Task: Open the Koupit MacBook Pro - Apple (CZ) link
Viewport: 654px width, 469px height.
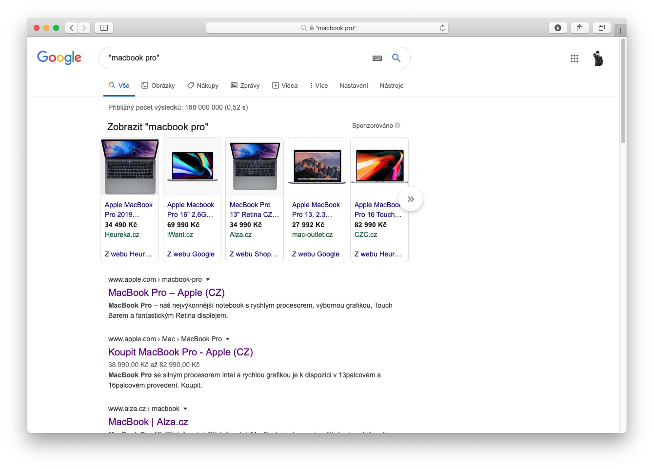Action: (x=180, y=352)
